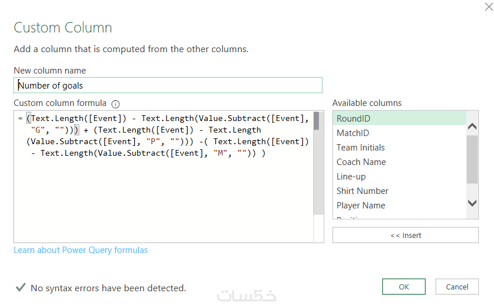This screenshot has height=308, width=494.
Task: Cancel the custom column dialog
Action: pos(457,287)
